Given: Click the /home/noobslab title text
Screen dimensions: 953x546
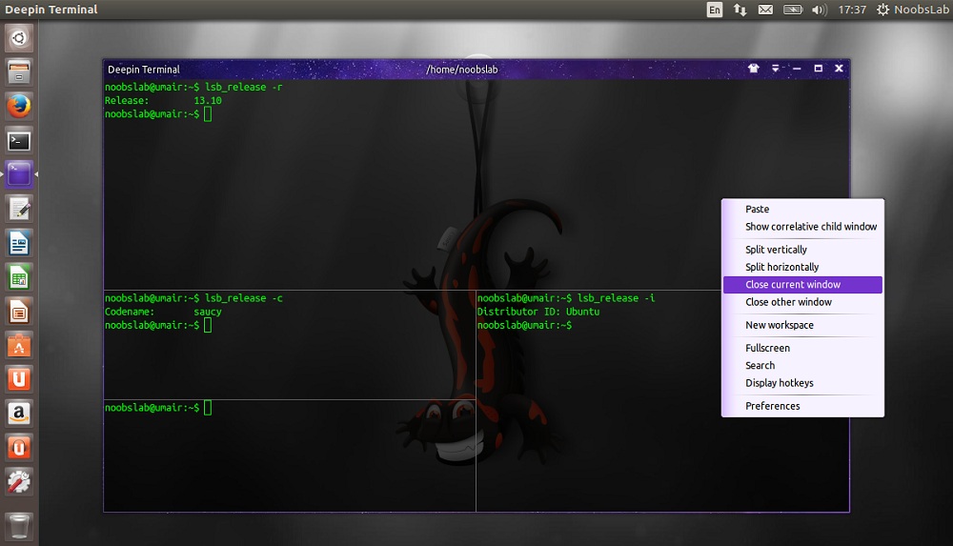Looking at the screenshot, I should pos(462,70).
